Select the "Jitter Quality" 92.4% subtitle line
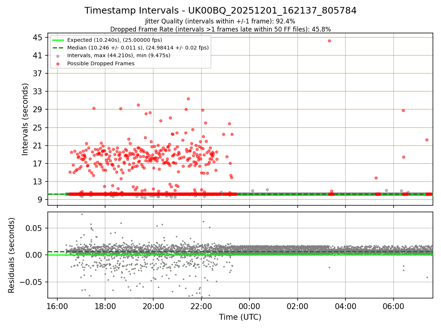This screenshot has width=441, height=330. [x=220, y=21]
